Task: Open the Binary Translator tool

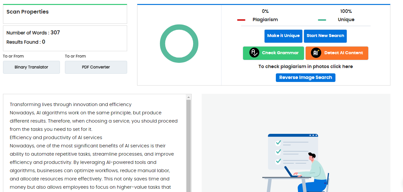Action: (31, 67)
